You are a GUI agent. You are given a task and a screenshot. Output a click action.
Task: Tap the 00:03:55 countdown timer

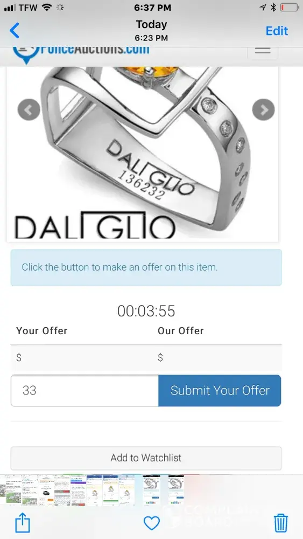pos(146,311)
